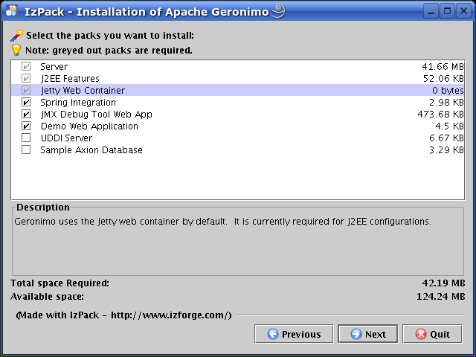The height and width of the screenshot is (357, 476).
Task: Proceed with the Next button
Action: 367,334
